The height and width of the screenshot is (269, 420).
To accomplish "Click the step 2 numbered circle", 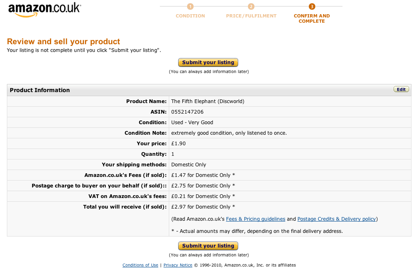I will click(x=251, y=6).
